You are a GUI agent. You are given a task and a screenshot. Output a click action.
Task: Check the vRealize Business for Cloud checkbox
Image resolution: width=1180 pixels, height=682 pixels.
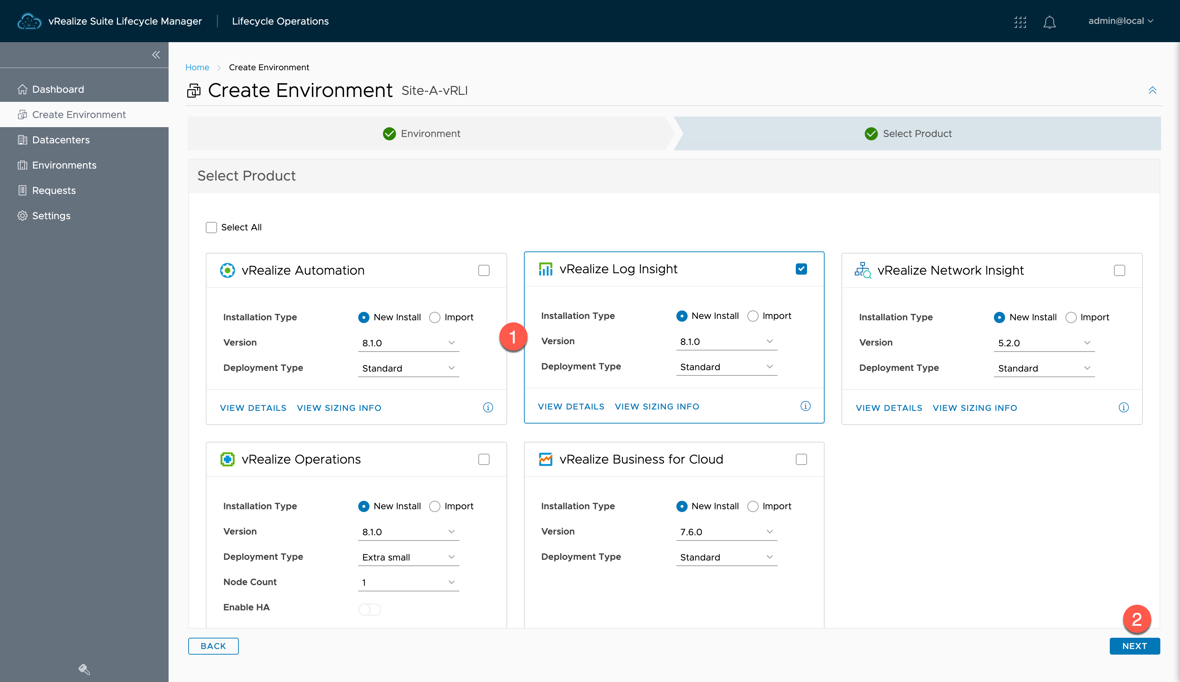(x=801, y=459)
